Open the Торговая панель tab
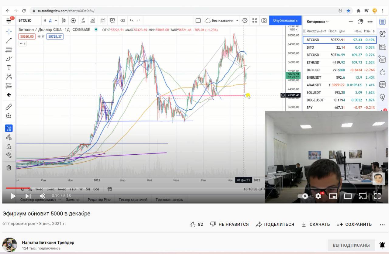 [x=169, y=200]
